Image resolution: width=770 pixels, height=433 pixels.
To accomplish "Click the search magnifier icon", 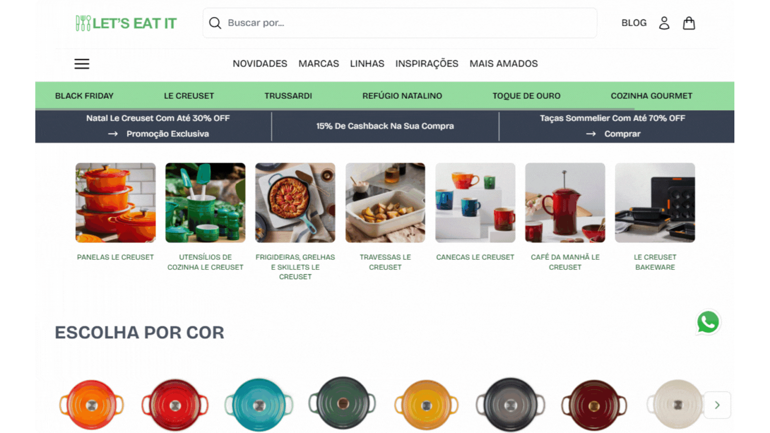I will click(215, 23).
